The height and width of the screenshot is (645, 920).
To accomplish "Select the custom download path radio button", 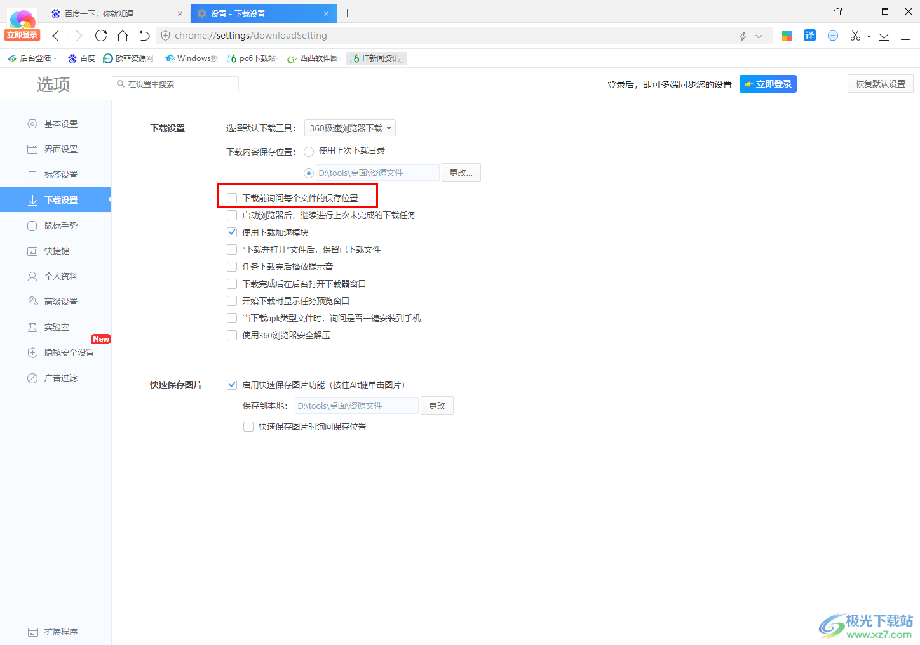I will [x=309, y=173].
